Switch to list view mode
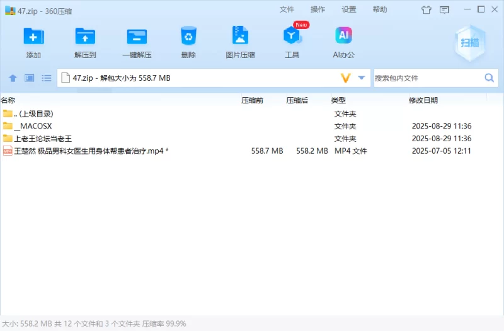This screenshot has width=504, height=331. [x=46, y=78]
